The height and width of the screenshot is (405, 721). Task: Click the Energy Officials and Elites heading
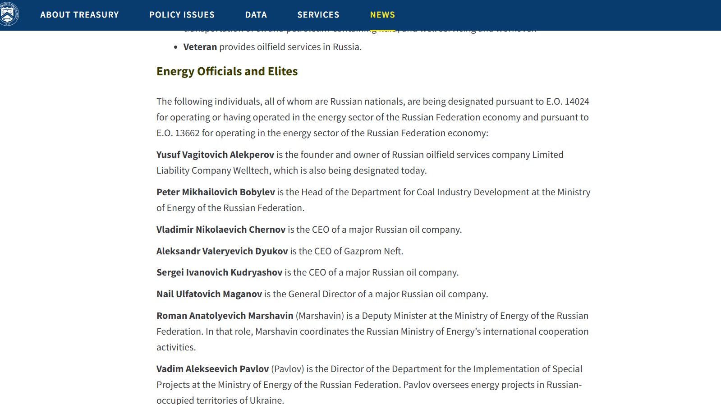[227, 72]
